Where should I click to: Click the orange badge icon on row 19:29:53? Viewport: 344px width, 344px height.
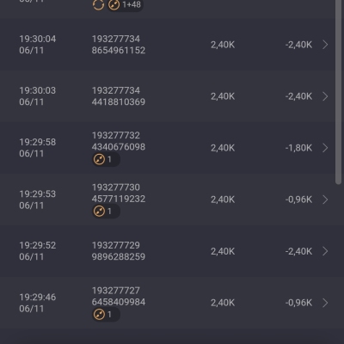tap(100, 211)
